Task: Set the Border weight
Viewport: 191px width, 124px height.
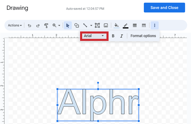Action: [135, 25]
